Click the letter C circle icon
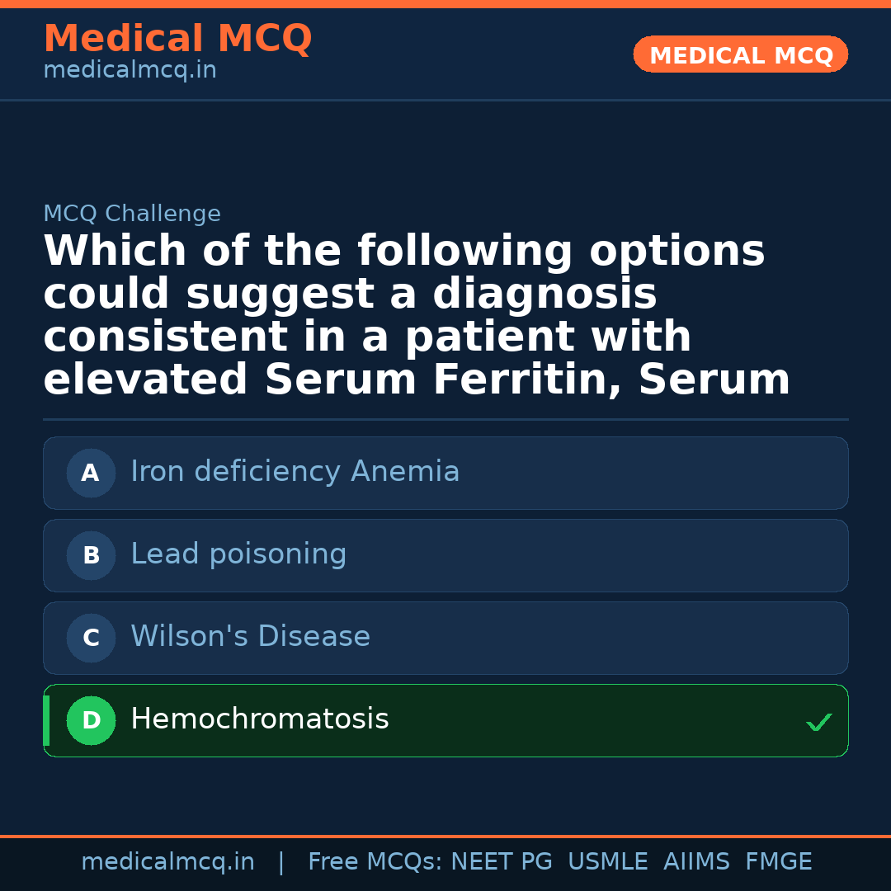 [x=91, y=638]
